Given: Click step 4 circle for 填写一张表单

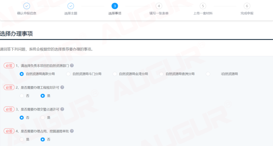Looking at the screenshot, I should (159, 6).
